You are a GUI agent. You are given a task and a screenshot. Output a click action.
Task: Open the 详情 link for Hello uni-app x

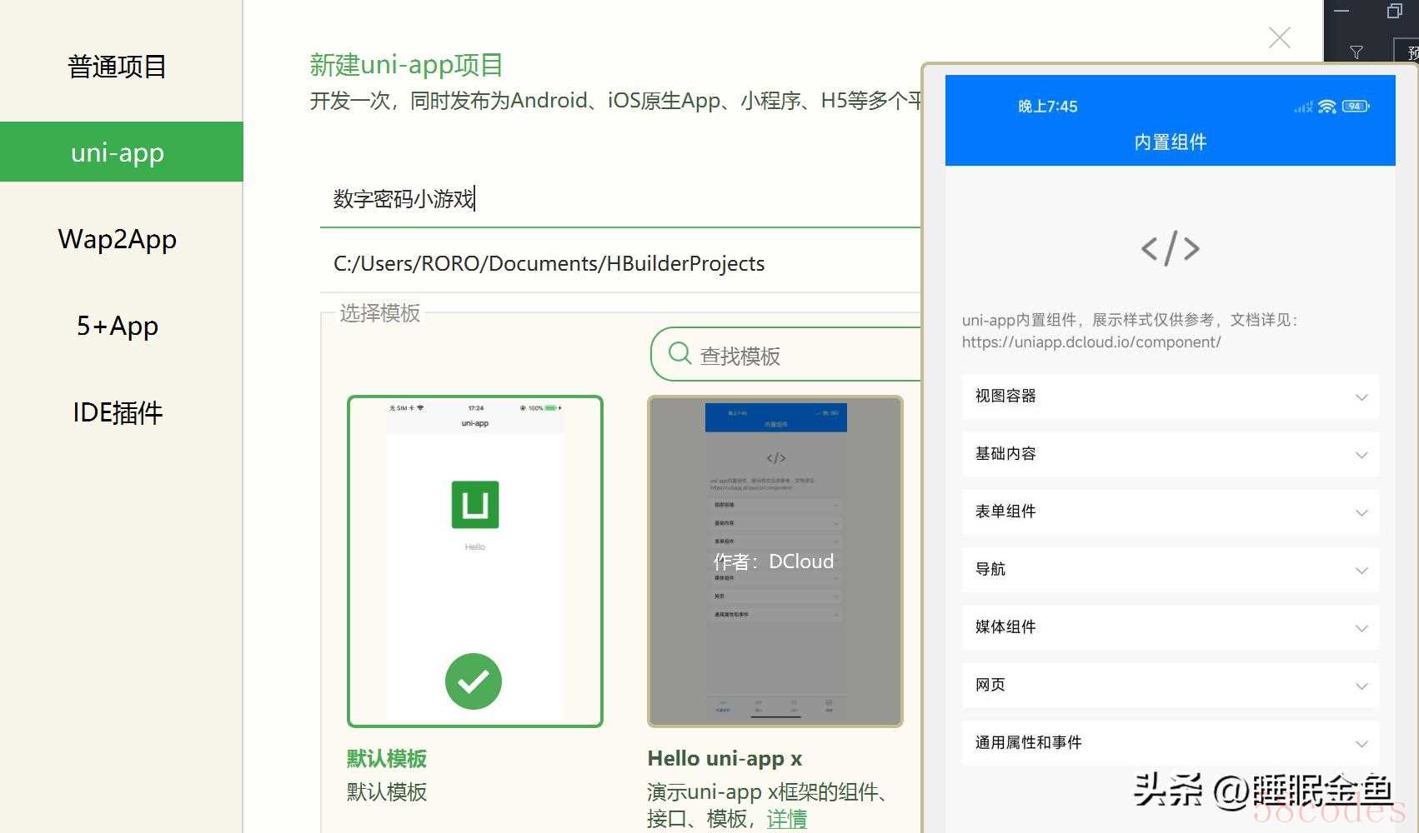tap(787, 819)
